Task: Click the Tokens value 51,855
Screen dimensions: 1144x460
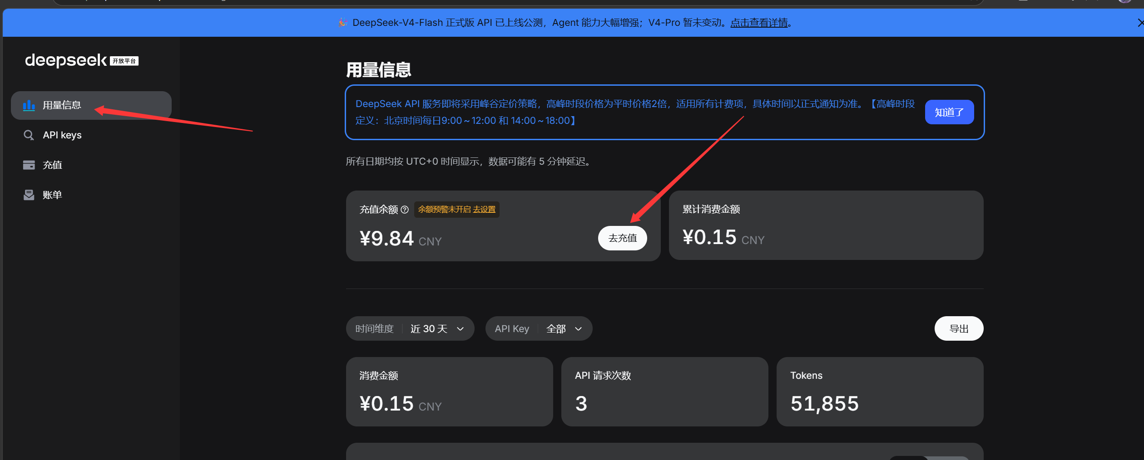Action: 825,404
